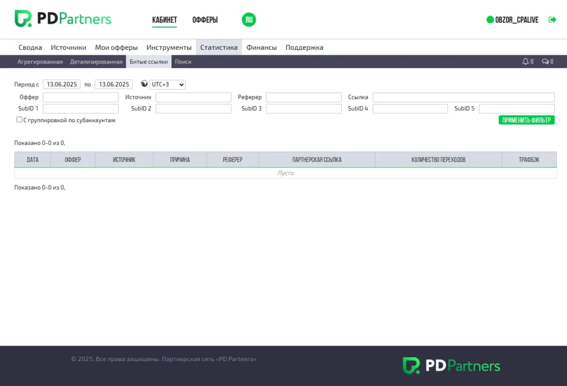567x386 pixels.
Task: Open the Офферы top navigation item
Action: point(205,20)
